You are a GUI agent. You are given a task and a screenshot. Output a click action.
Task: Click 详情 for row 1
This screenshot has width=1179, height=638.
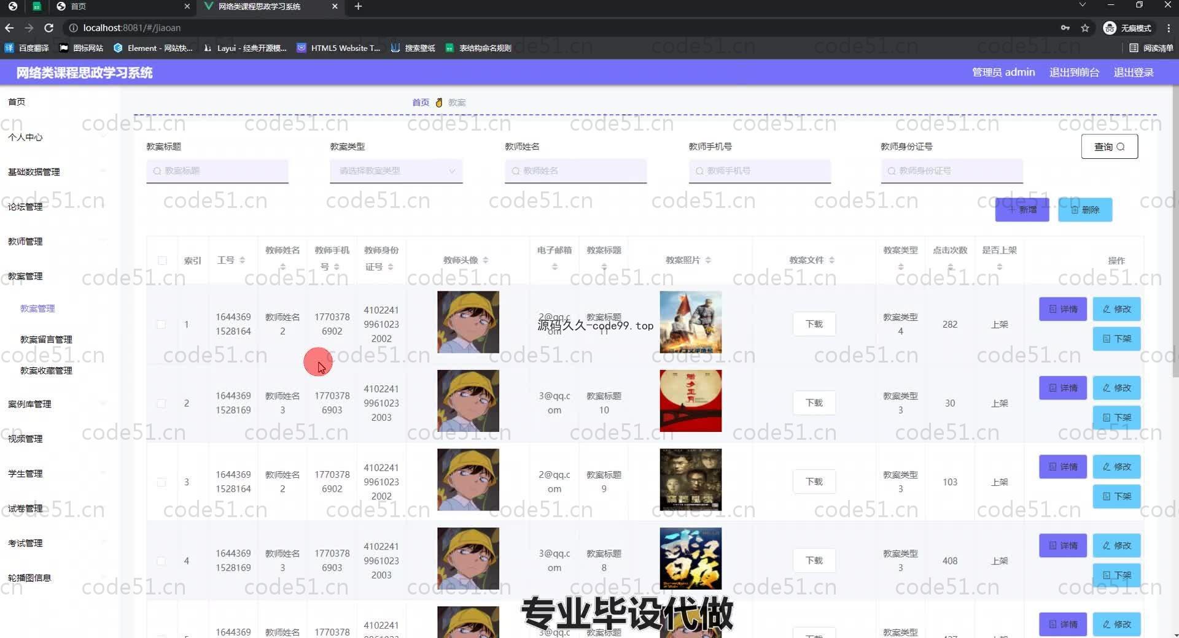[x=1063, y=309]
